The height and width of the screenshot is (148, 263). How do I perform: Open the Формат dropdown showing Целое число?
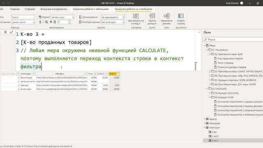click(62, 17)
